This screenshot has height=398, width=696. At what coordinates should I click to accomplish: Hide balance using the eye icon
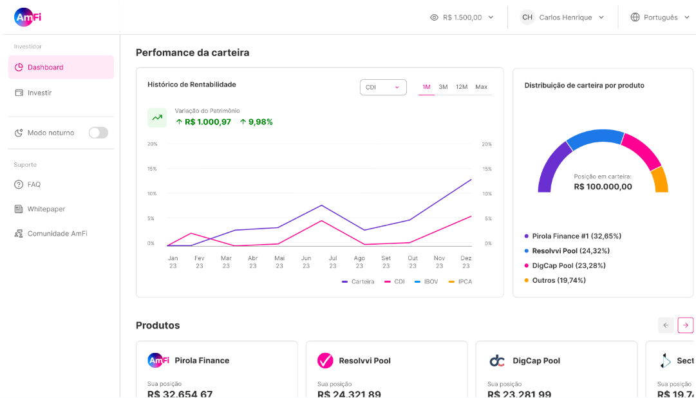click(x=434, y=17)
